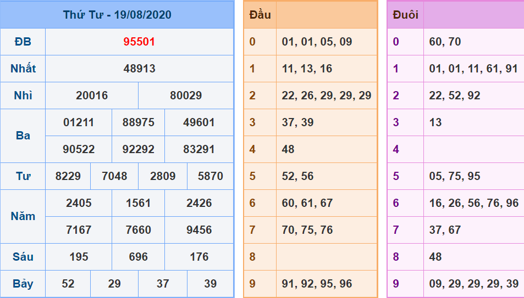This screenshot has height=298, width=524.
Task: Click the Nhất row label
Action: coord(23,69)
